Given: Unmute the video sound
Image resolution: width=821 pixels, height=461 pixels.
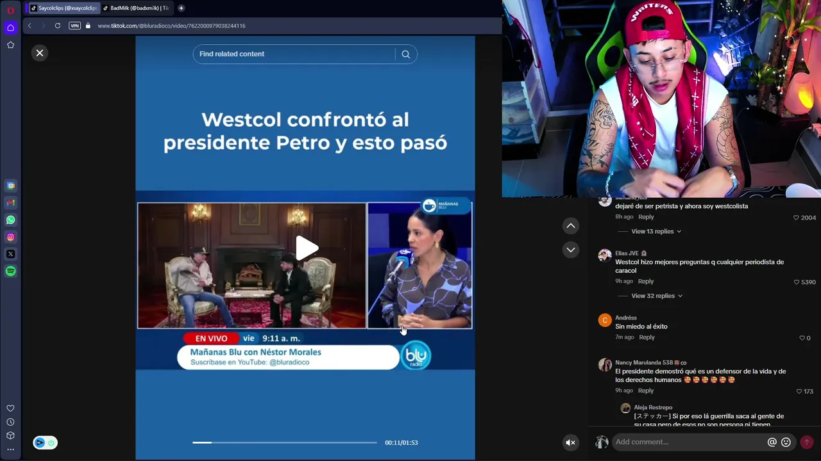Looking at the screenshot, I should click(x=570, y=442).
